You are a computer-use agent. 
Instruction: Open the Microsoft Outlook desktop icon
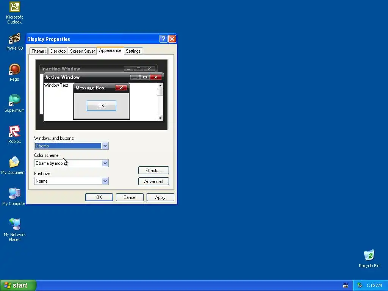tap(14, 13)
